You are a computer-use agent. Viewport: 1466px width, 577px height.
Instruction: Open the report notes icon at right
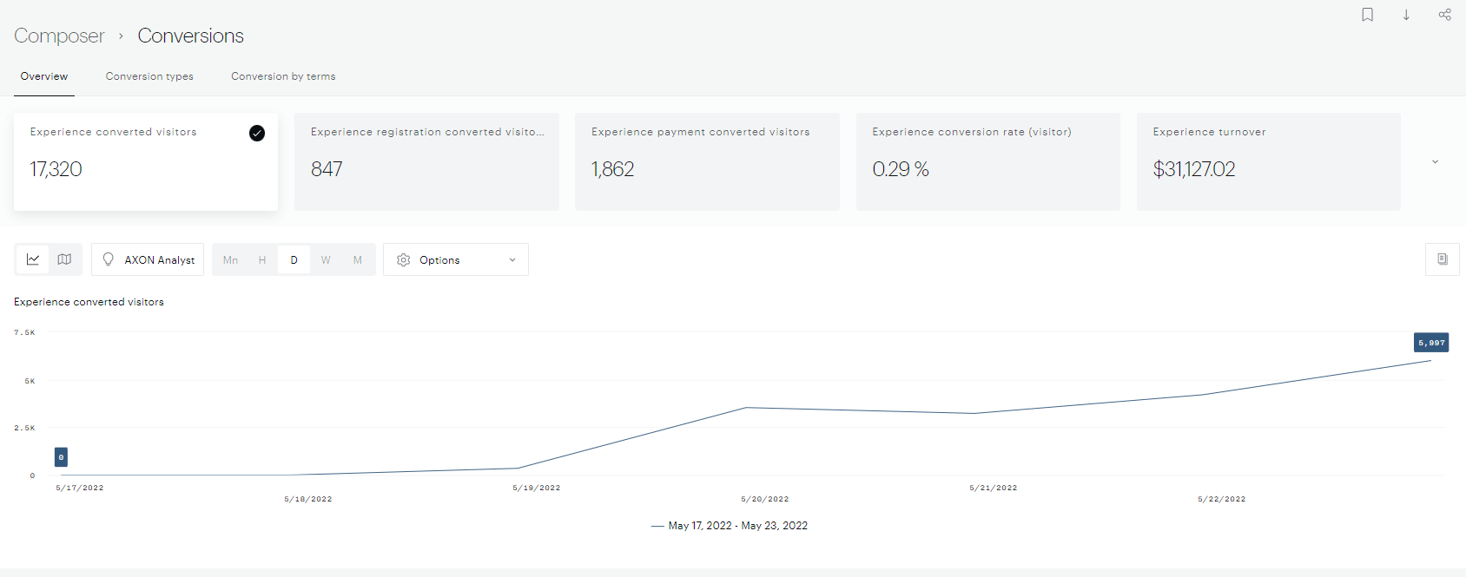[1442, 259]
